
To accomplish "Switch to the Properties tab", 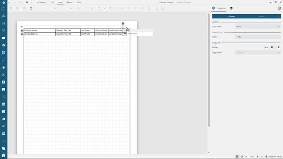I will tap(219, 8).
